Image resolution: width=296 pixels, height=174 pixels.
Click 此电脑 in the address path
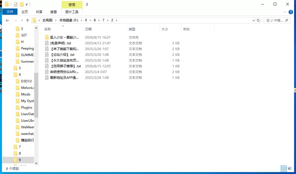(48, 20)
